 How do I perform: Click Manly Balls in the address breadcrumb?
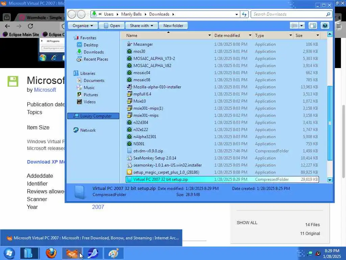(131, 14)
